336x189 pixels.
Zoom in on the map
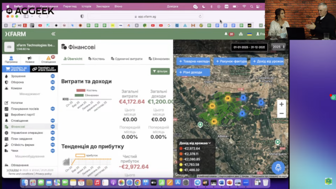[x=281, y=104]
